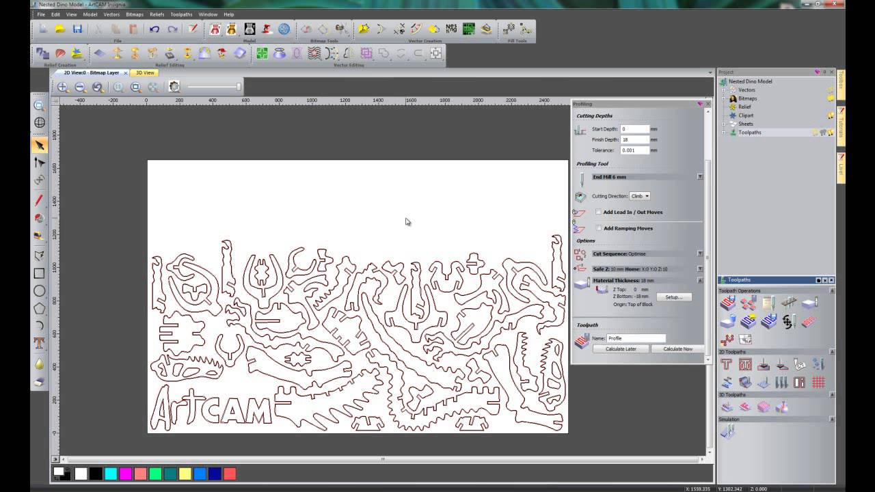Click the red grid toolpath icon in 2D Toolpaths

tap(818, 382)
